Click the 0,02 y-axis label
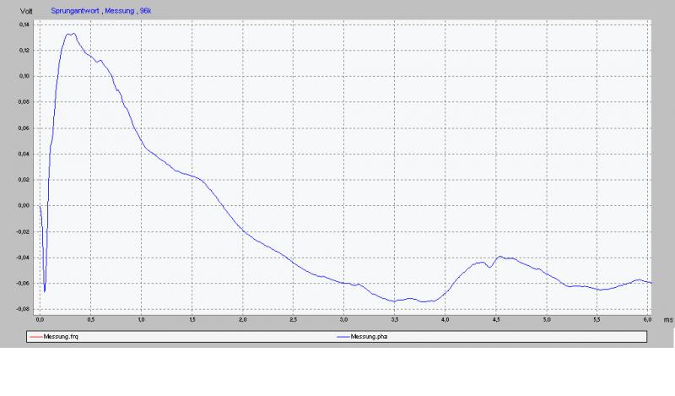This screenshot has height=396, width=675. click(x=24, y=180)
